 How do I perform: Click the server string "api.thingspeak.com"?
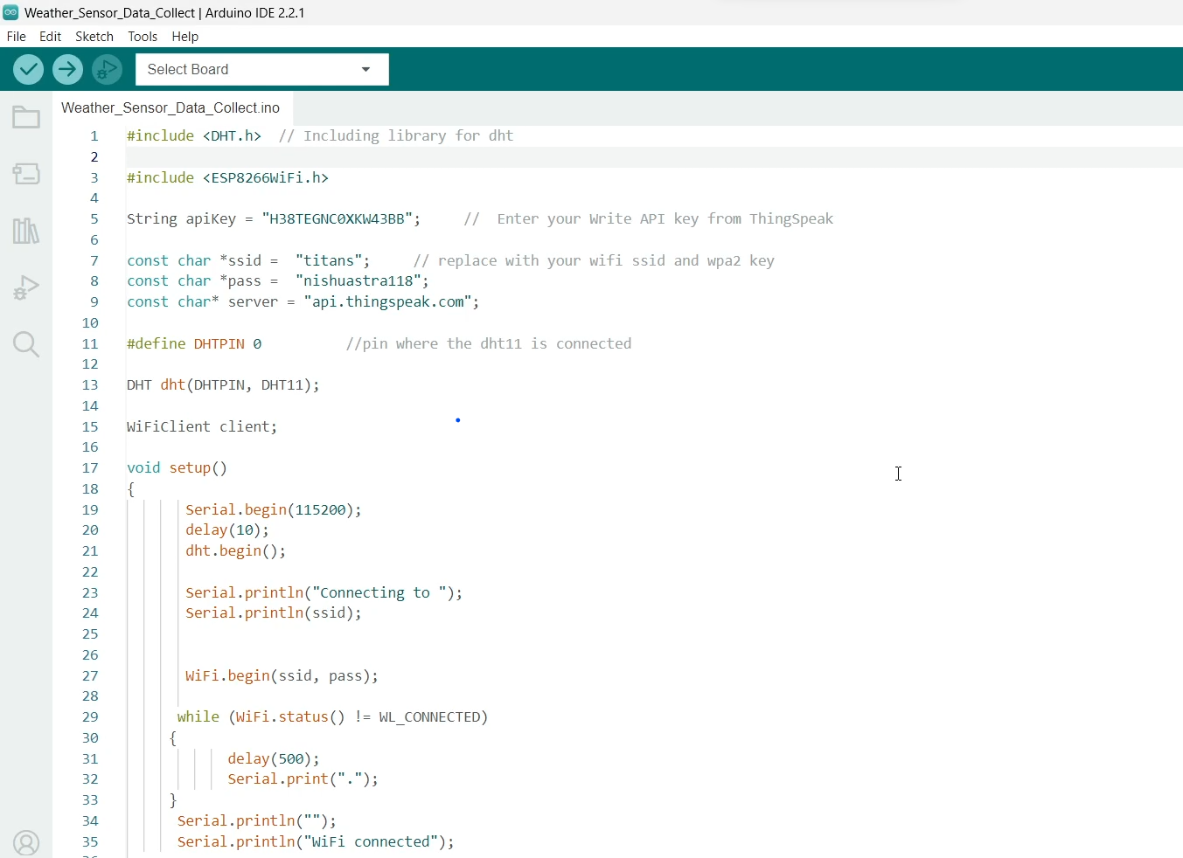(x=388, y=302)
